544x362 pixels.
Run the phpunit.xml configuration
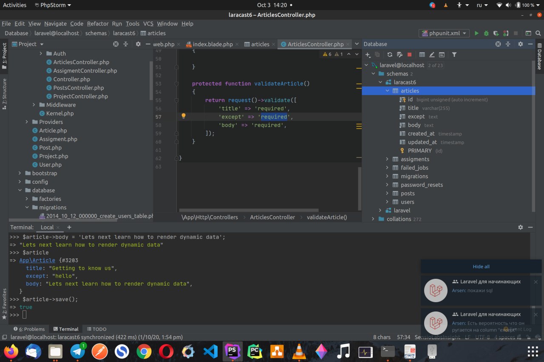[x=476, y=33]
